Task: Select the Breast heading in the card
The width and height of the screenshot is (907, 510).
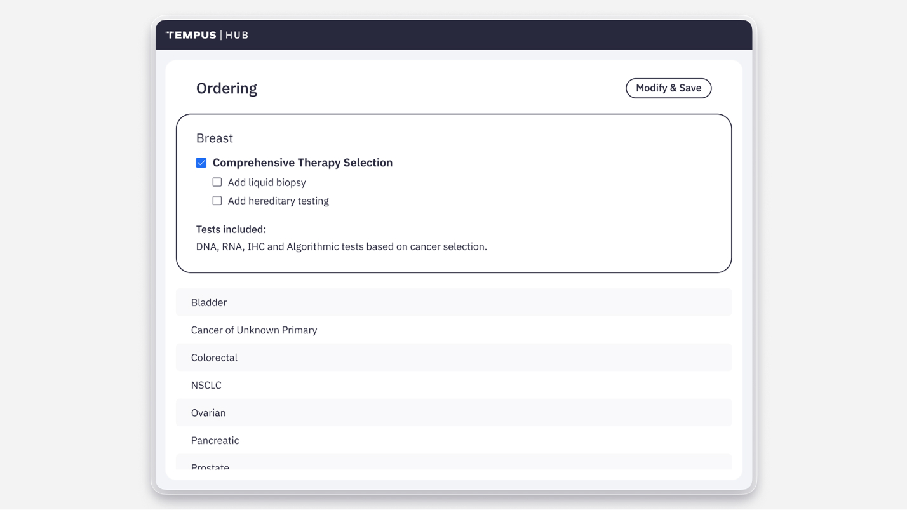Action: [215, 138]
